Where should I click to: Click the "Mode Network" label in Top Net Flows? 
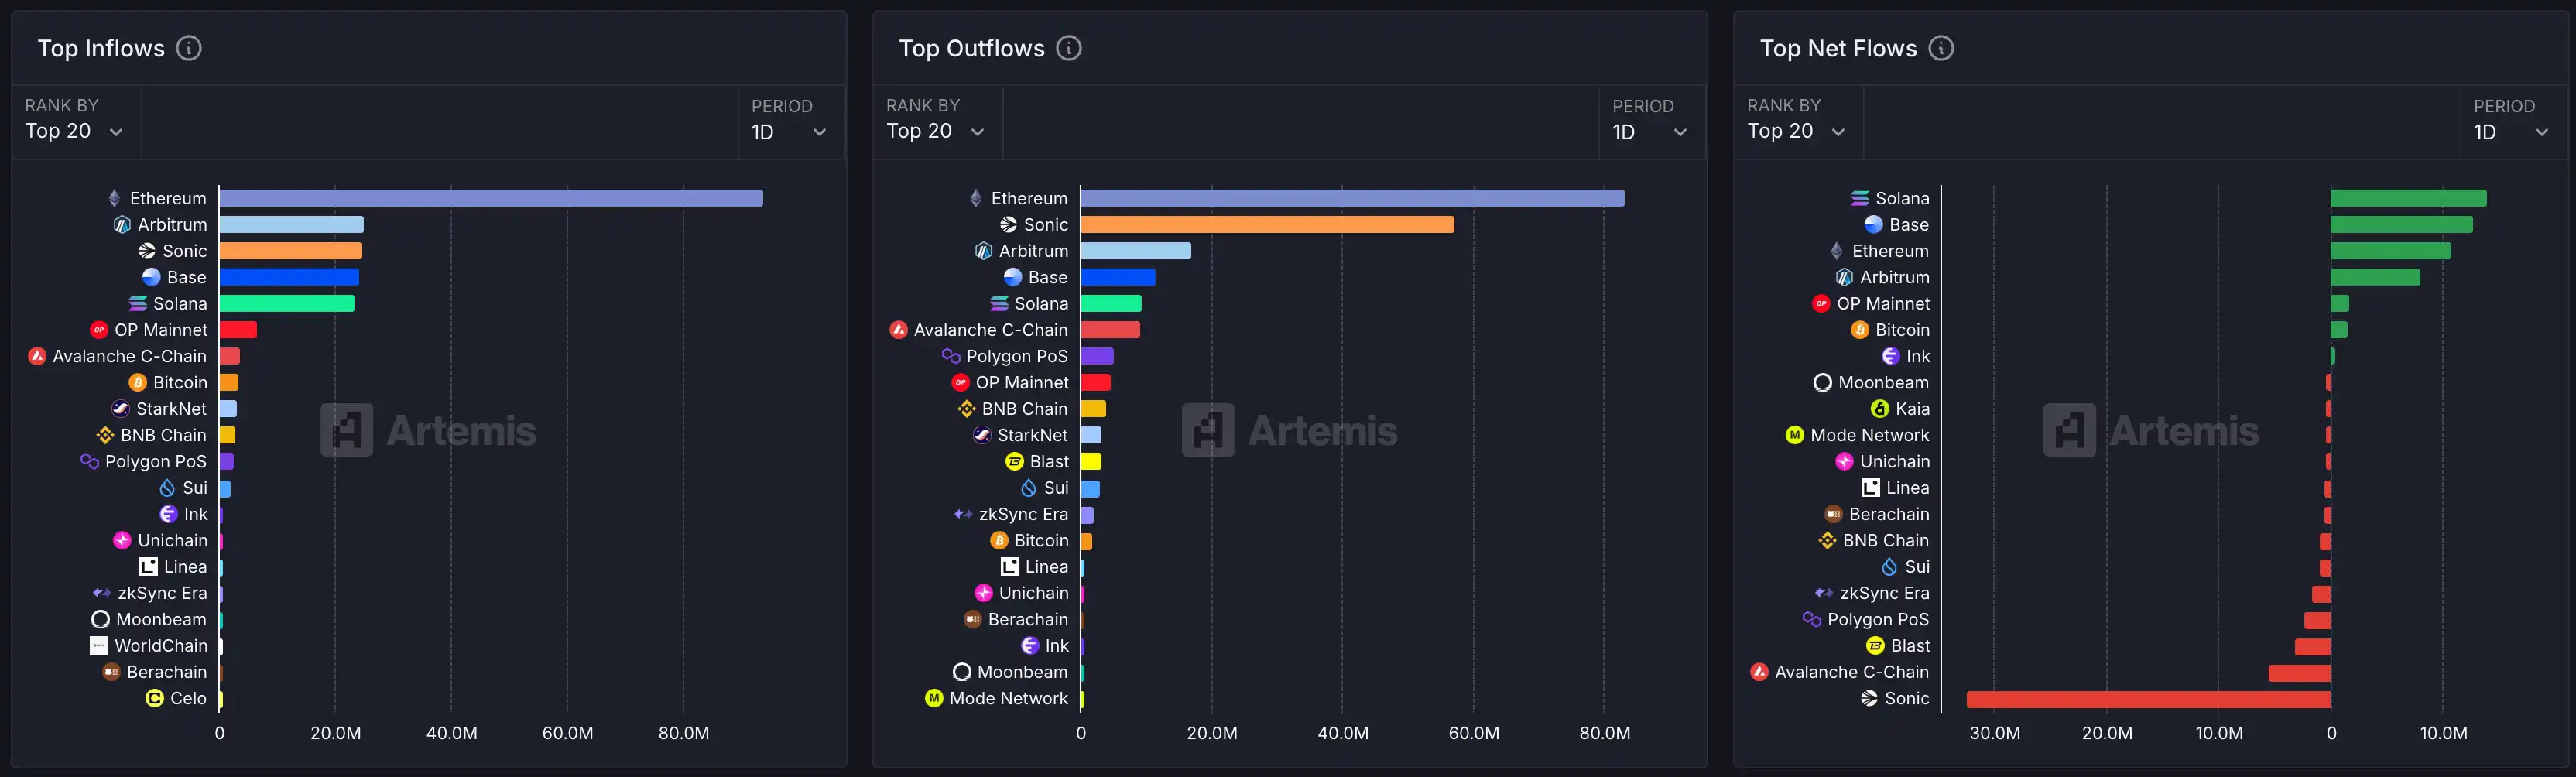click(1869, 435)
